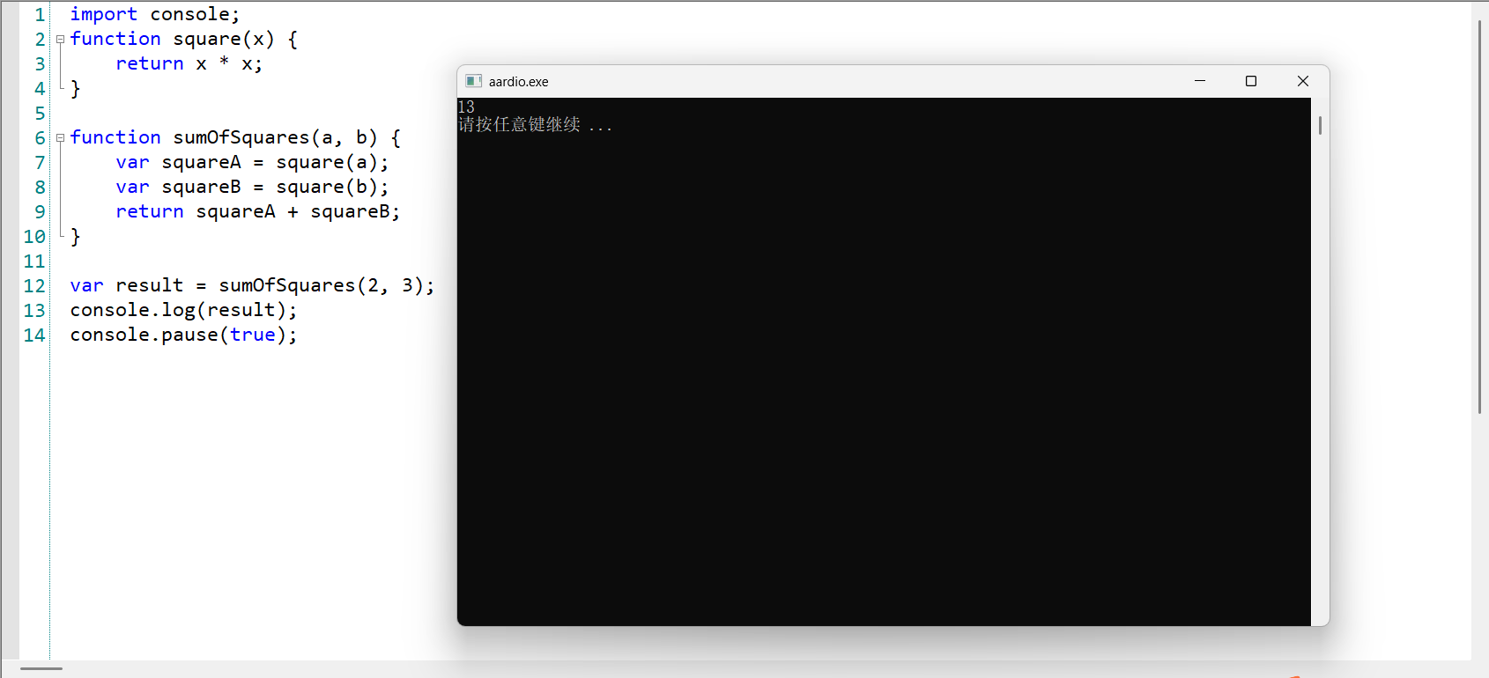Place cursor on import console line
Image resolution: width=1489 pixels, height=678 pixels.
[155, 14]
